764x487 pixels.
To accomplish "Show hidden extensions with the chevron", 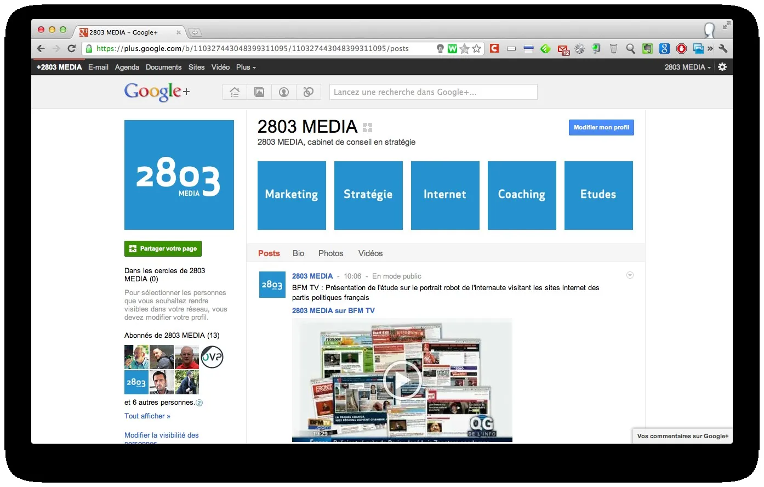I will pos(710,48).
